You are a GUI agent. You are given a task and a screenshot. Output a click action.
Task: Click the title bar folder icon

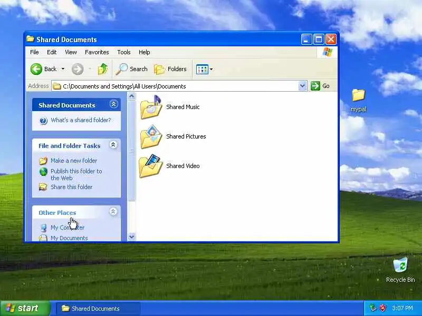[31, 39]
